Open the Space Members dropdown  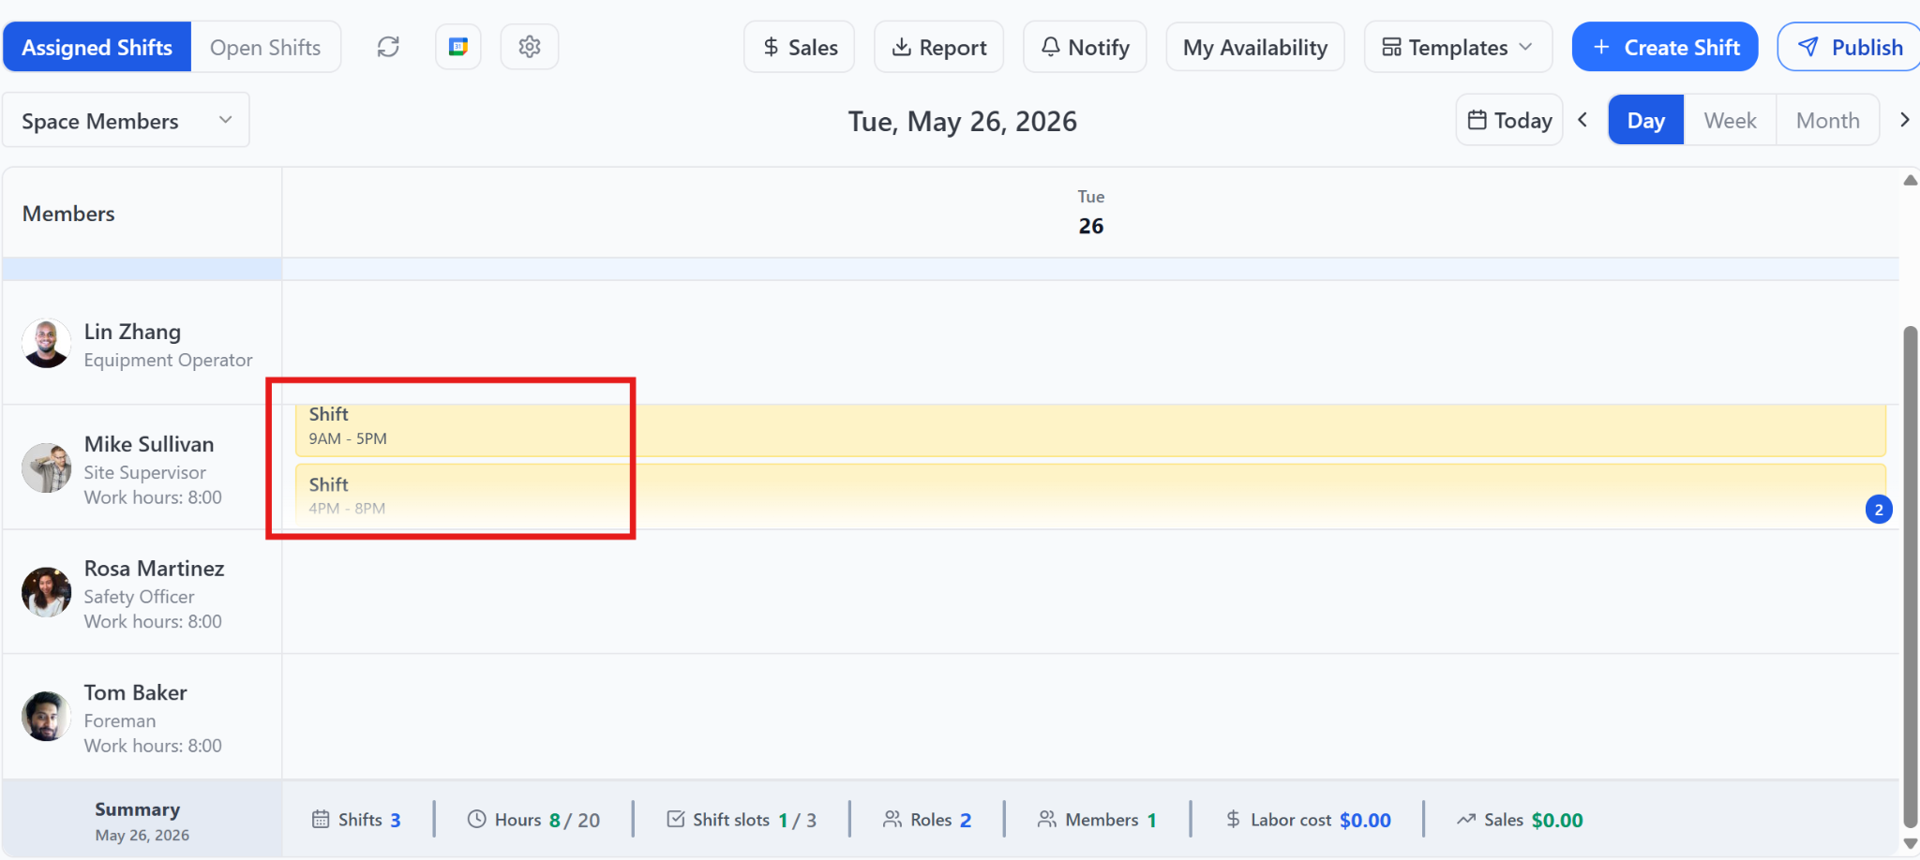pos(127,120)
